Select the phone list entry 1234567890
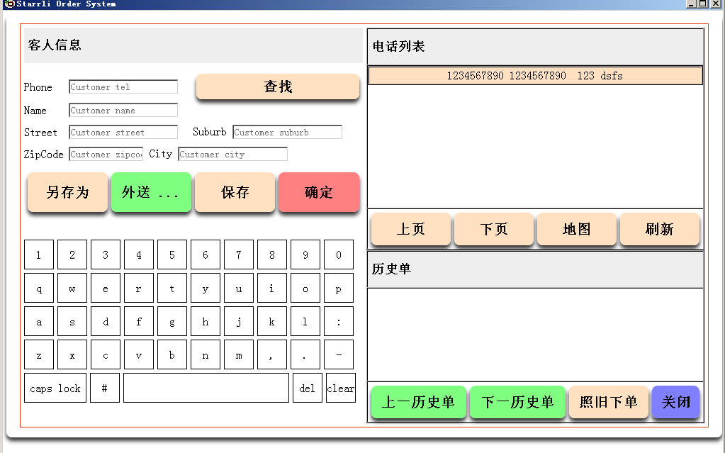 535,76
